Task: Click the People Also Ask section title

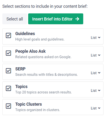Action: [30, 51]
